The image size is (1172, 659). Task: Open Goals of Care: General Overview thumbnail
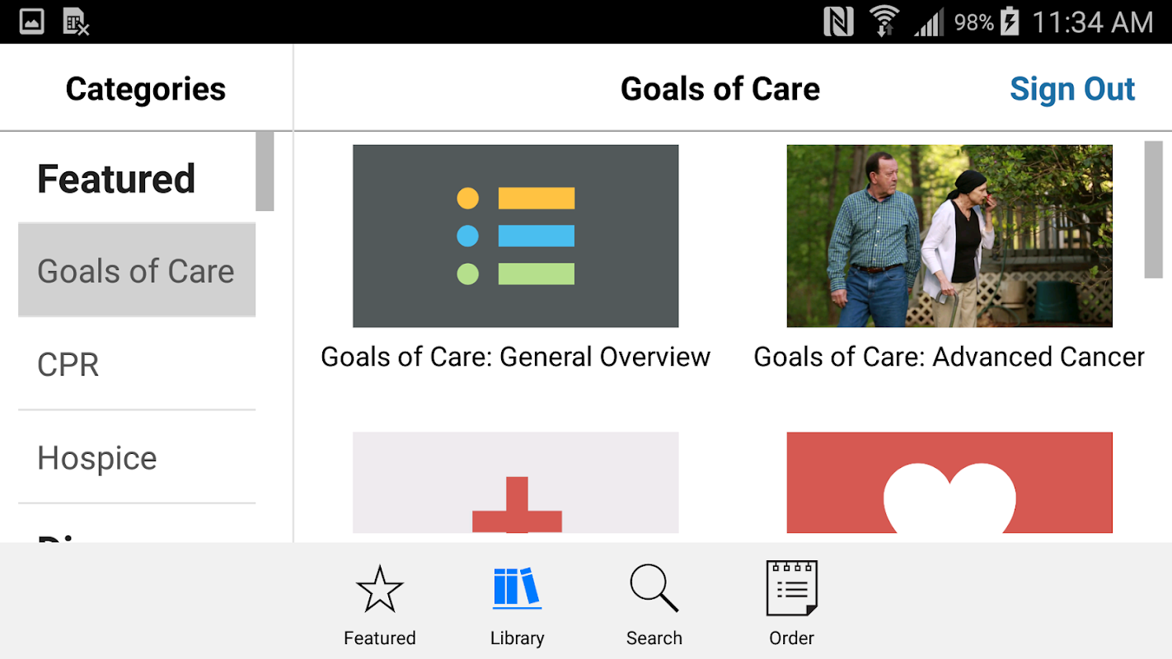pos(515,236)
